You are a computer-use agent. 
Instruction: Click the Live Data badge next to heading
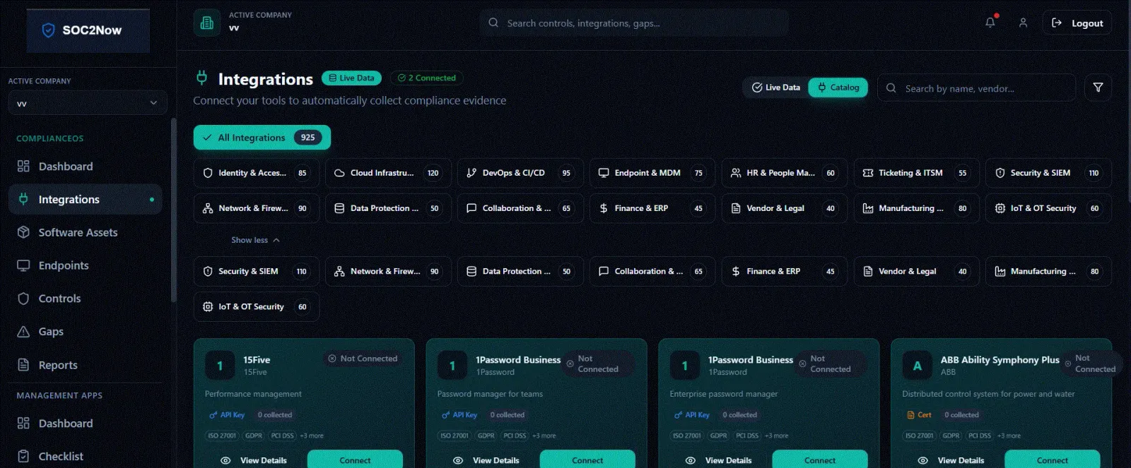tap(351, 78)
